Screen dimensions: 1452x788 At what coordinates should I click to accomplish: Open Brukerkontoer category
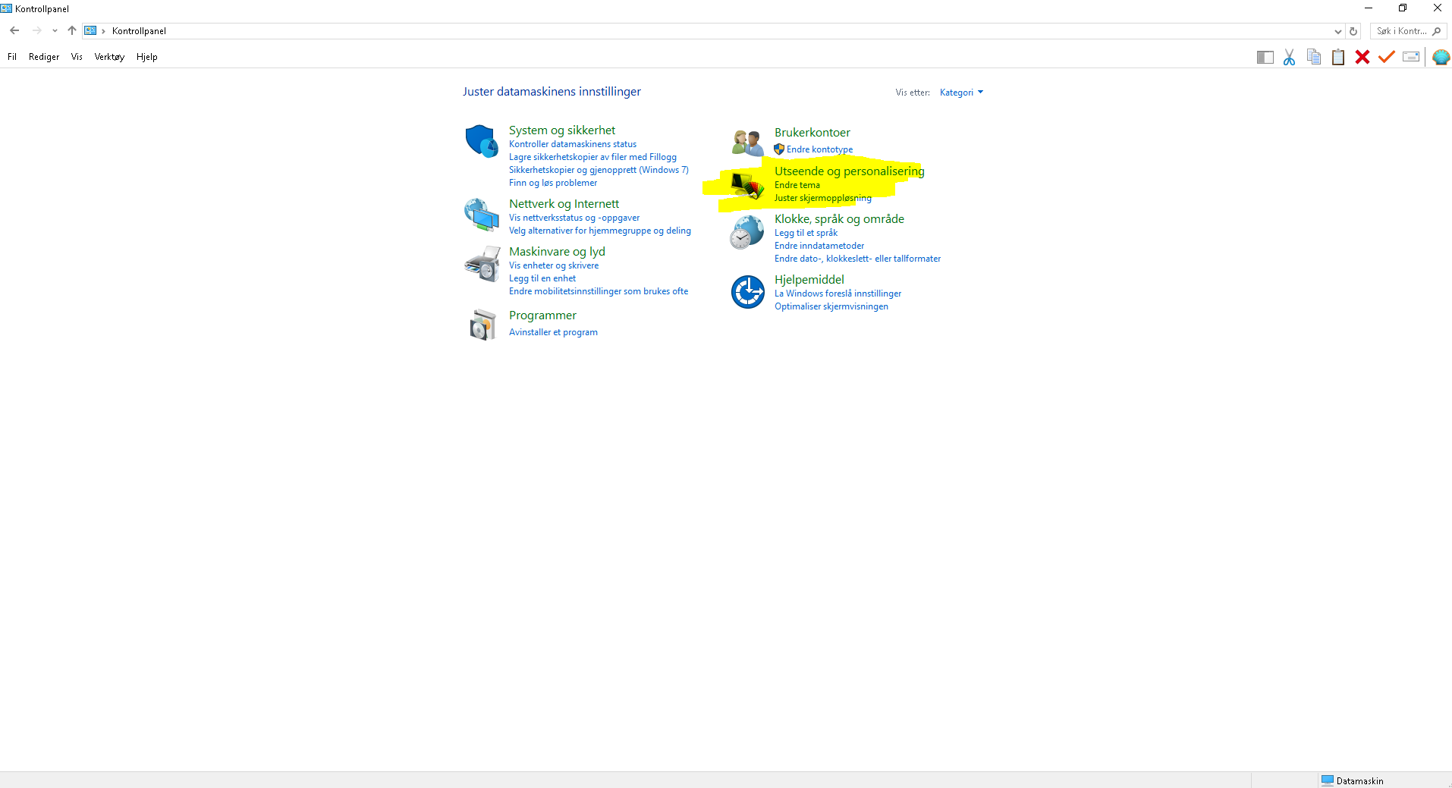[812, 133]
